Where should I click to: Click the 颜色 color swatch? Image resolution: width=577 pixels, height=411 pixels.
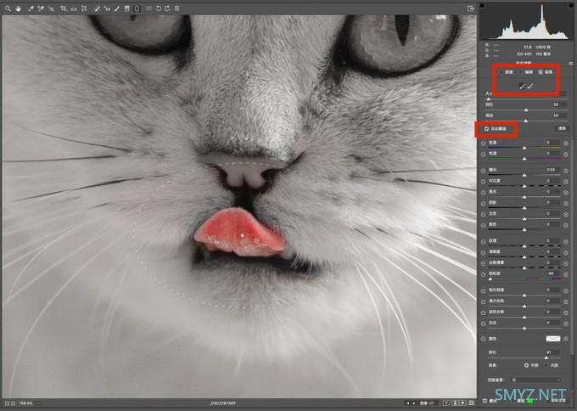(552, 339)
